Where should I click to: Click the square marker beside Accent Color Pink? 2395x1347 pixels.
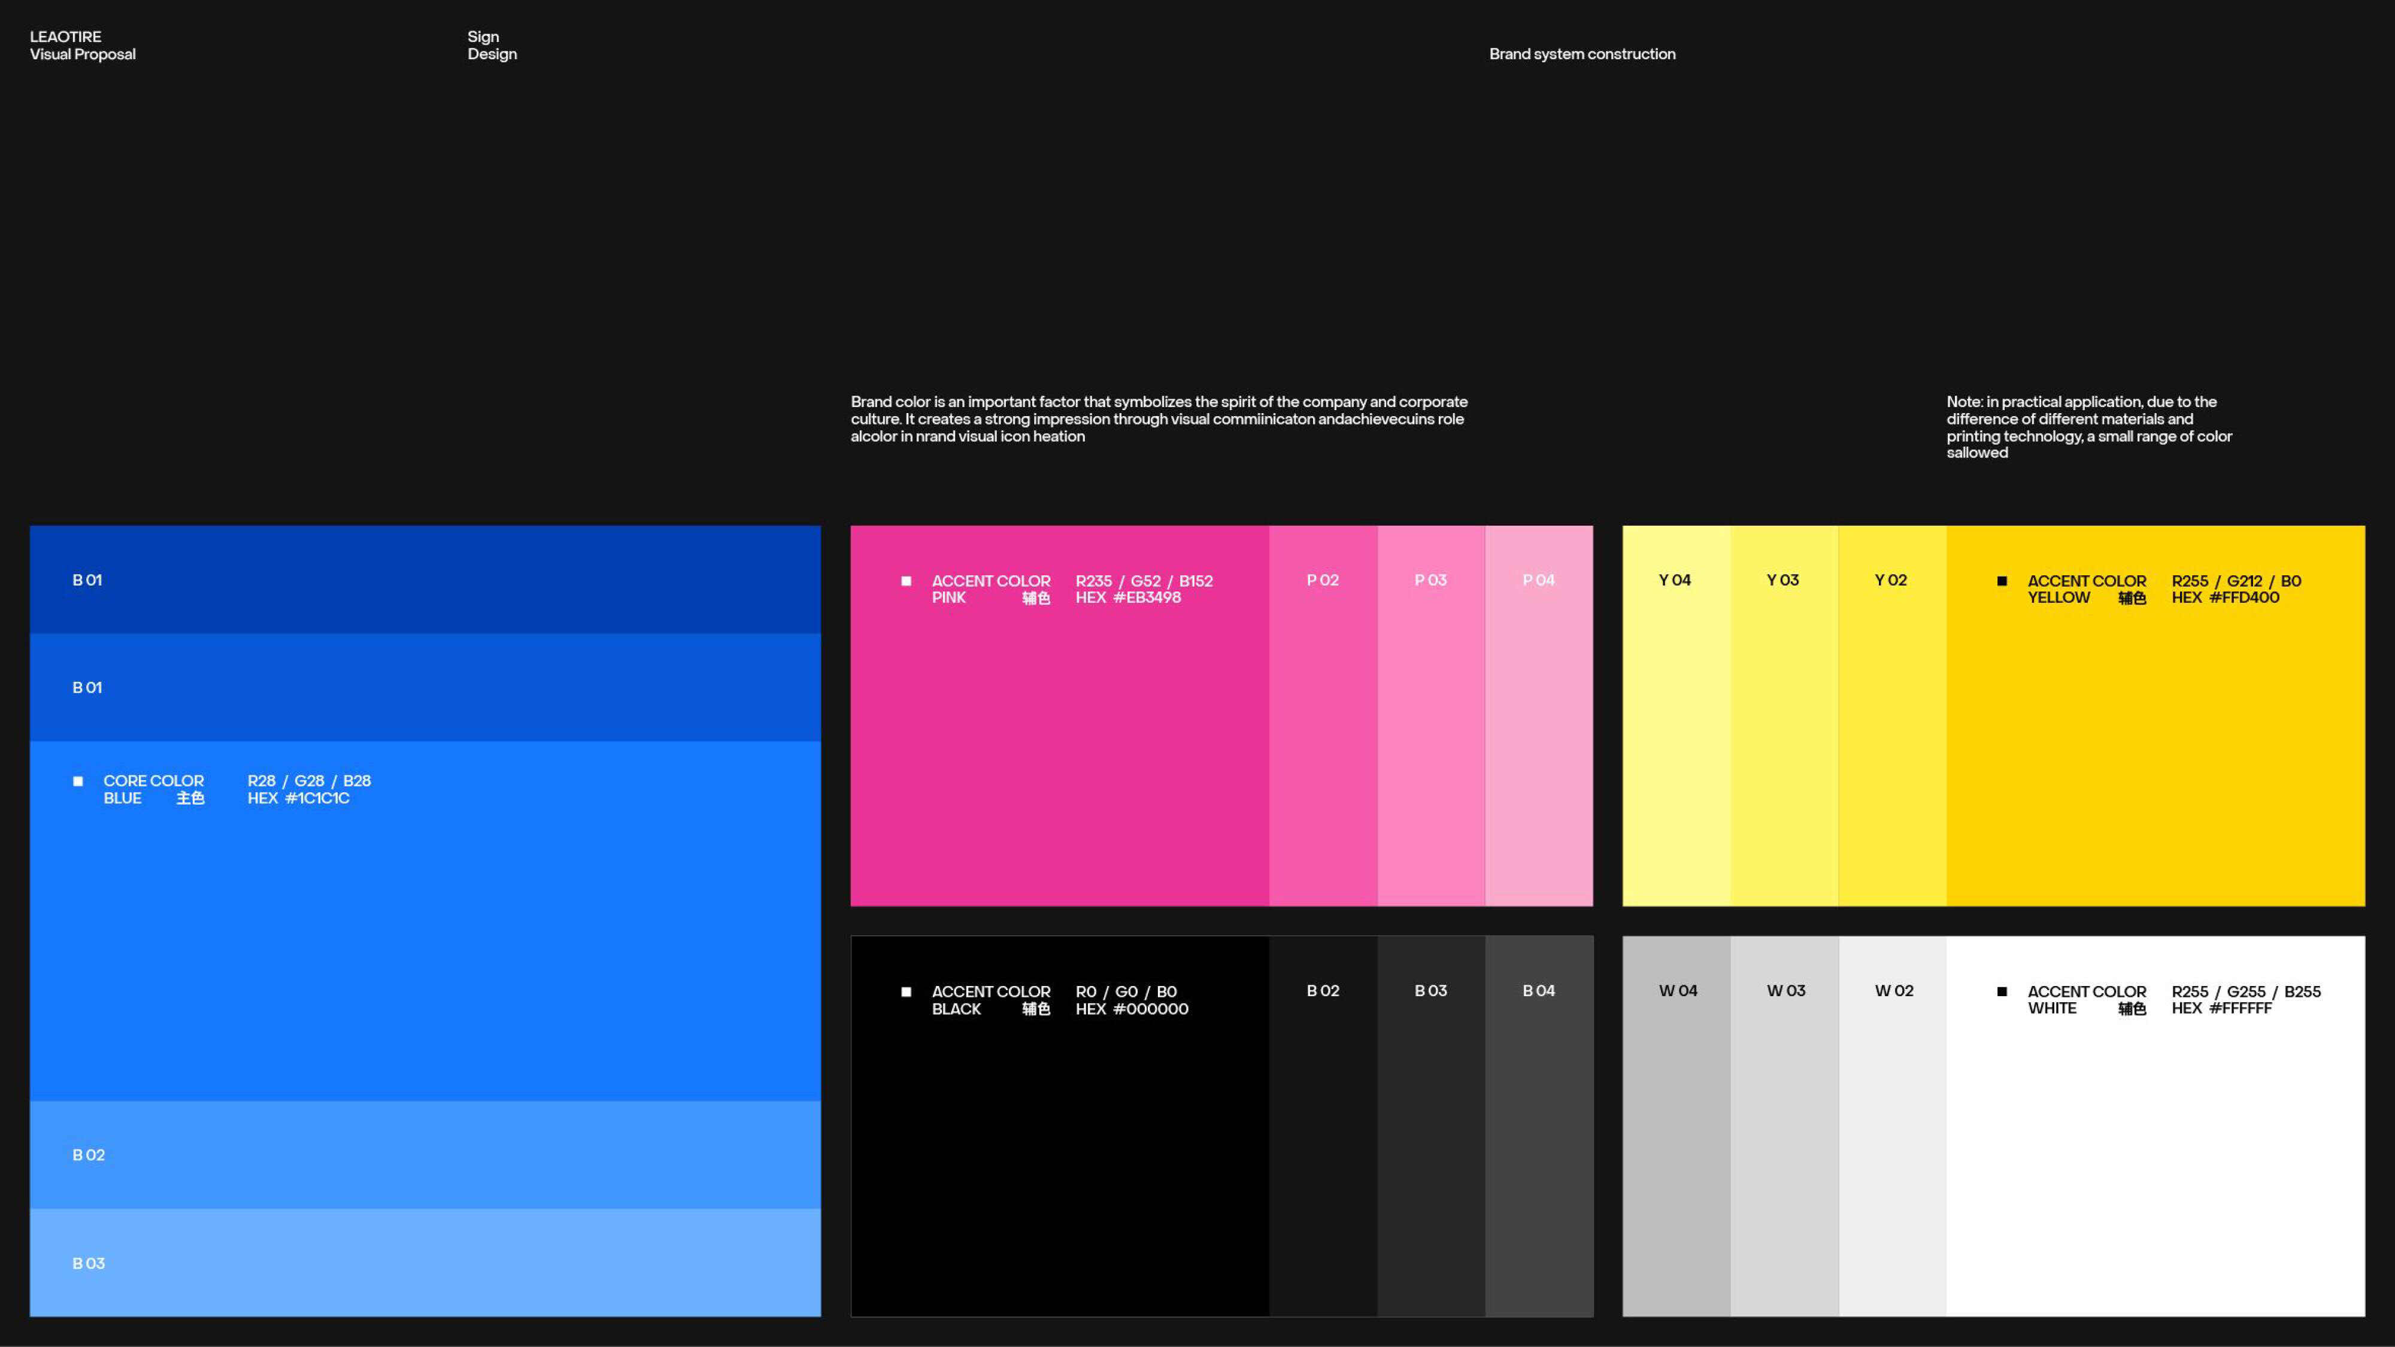905,581
